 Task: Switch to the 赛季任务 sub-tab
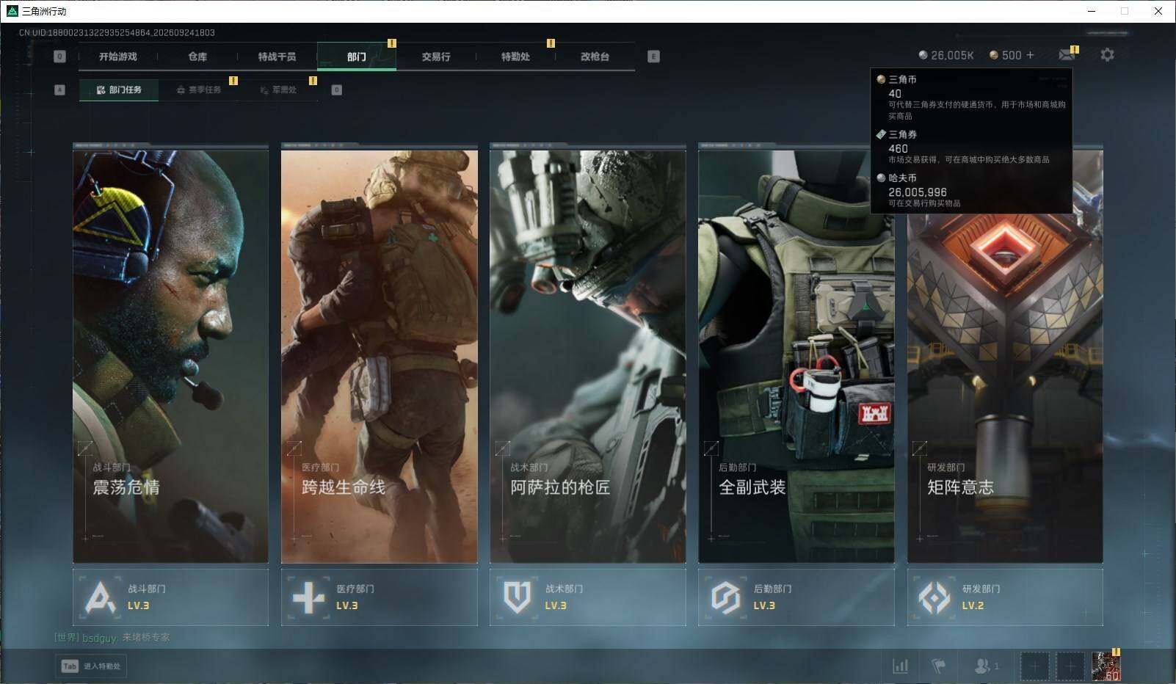pos(198,90)
